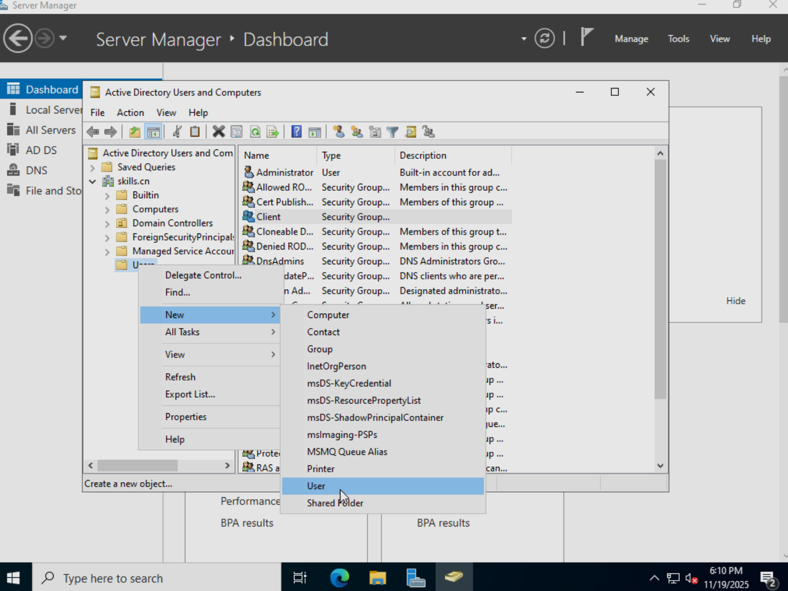Click Export List in context menu
788x591 pixels.
(210, 394)
